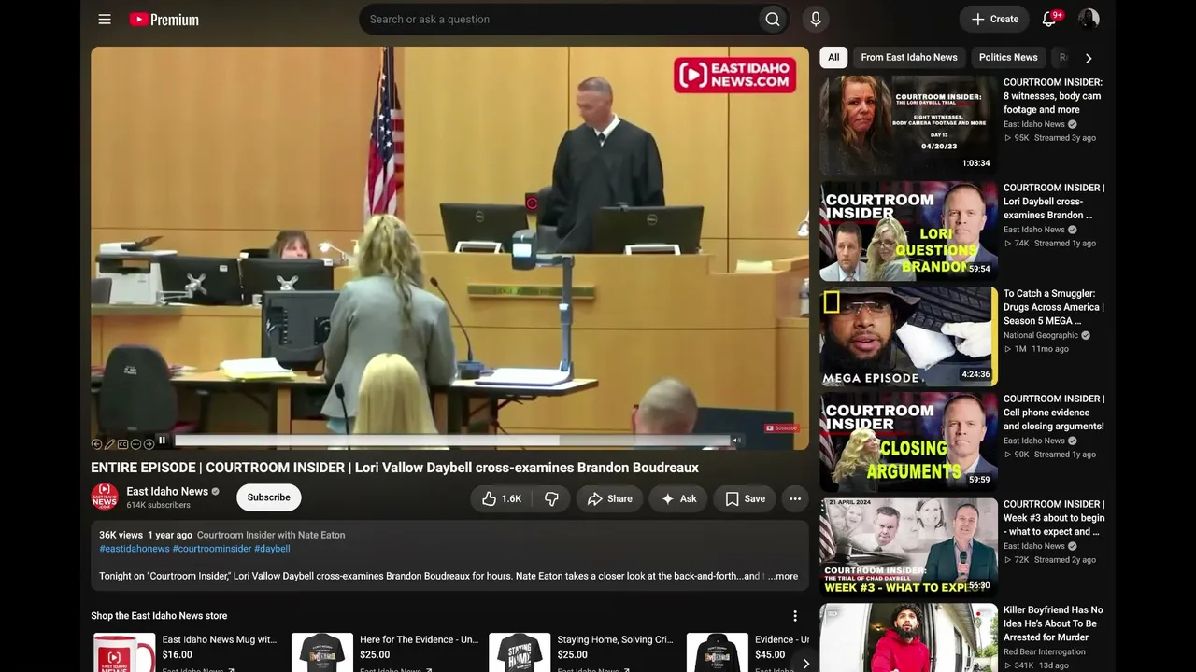1196x672 pixels.
Task: Dislike the video with thumbs down
Action: coord(551,498)
